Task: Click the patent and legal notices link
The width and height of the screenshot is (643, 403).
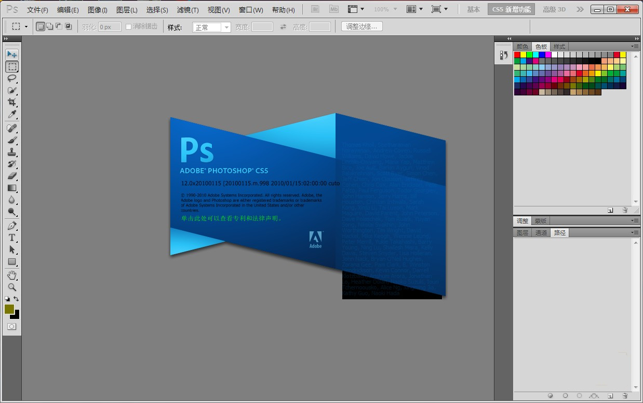Action: [230, 218]
